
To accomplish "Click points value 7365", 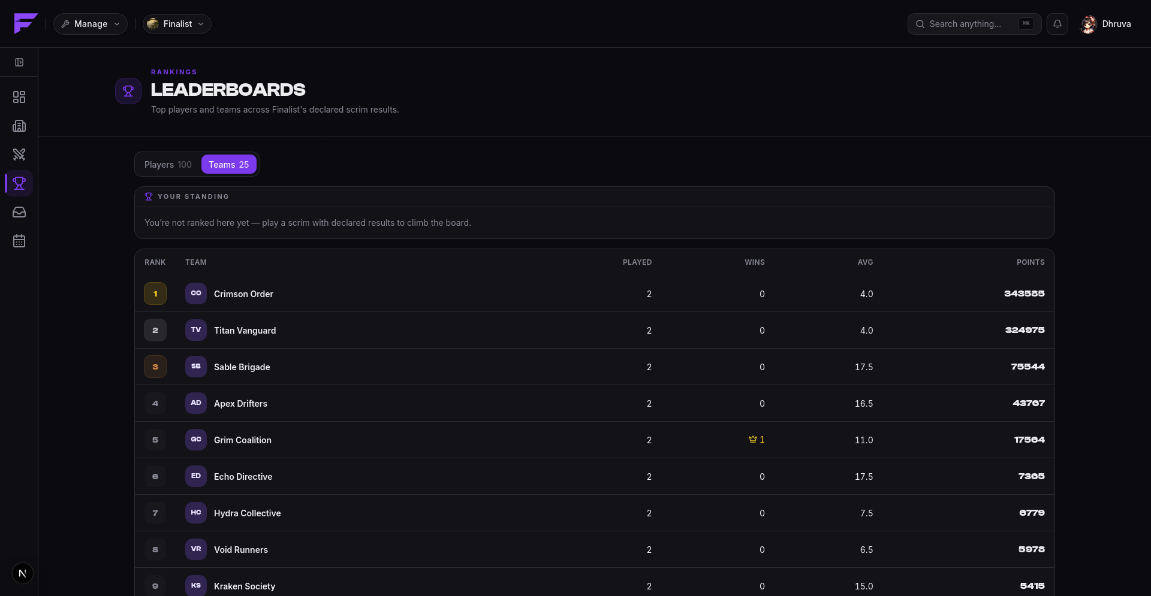I will click(x=1032, y=476).
